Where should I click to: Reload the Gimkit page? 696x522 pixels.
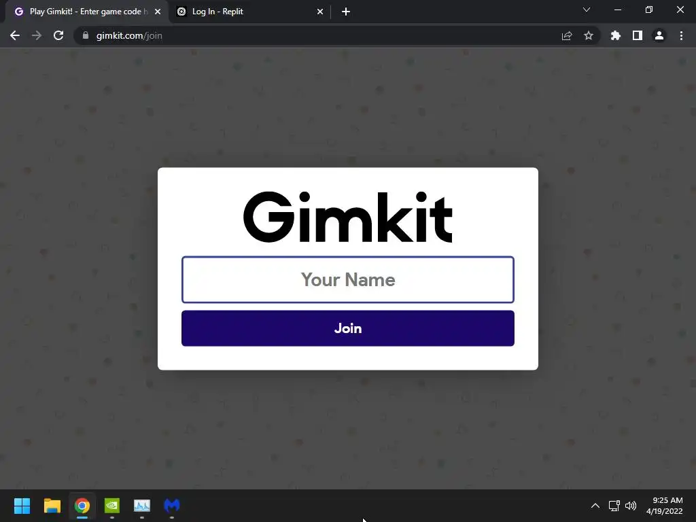pos(58,35)
